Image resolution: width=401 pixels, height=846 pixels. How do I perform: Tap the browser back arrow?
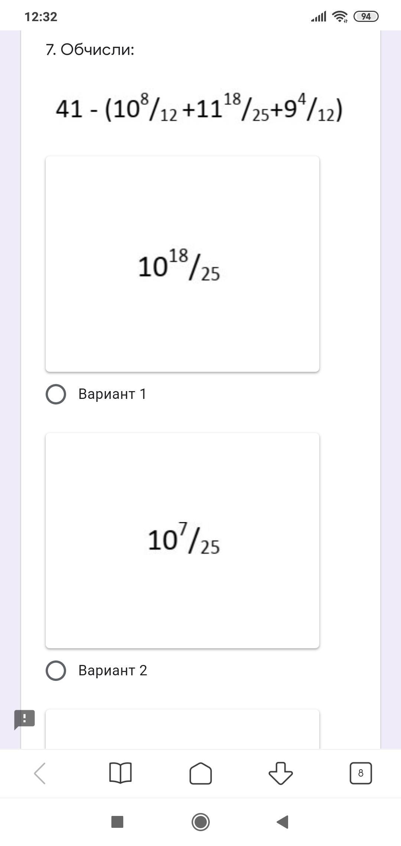[40, 773]
